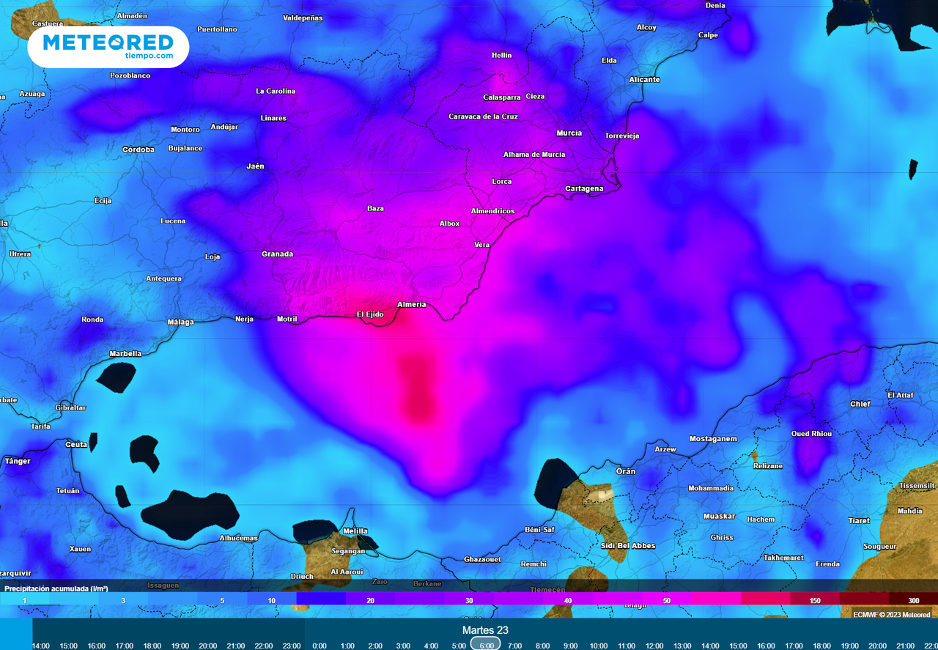Click the Marbella town label
Screen dimensions: 938x650
[x=125, y=354]
